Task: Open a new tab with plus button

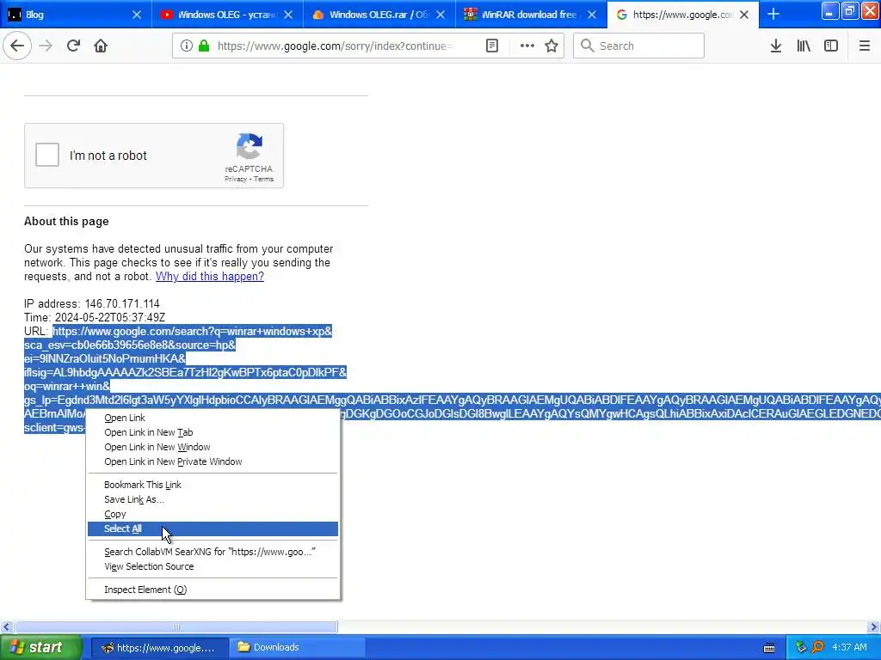Action: pos(773,14)
